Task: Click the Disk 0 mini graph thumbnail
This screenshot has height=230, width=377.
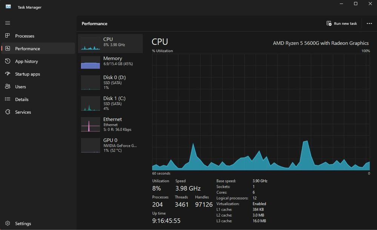Action: pyautogui.click(x=90, y=82)
